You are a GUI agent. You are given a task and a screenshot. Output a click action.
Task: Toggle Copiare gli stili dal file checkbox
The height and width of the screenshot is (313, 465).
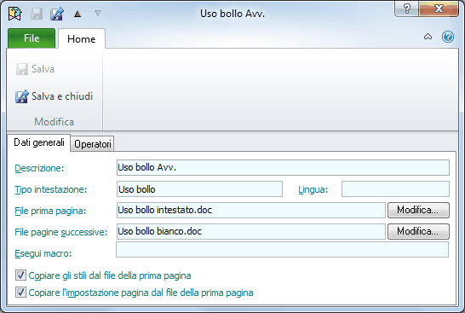(x=20, y=275)
